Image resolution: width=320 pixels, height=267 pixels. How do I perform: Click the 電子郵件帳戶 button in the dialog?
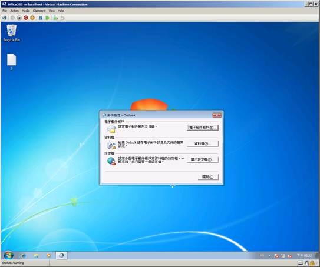point(203,128)
